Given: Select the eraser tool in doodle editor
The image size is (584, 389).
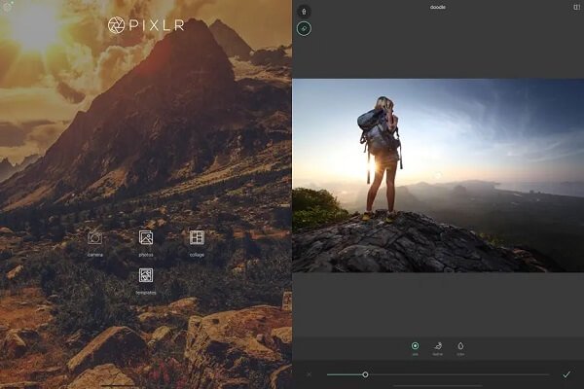Looking at the screenshot, I should coord(304,28).
